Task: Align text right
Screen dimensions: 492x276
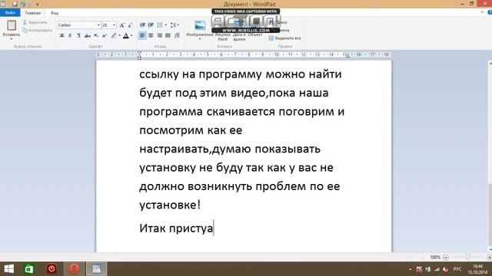Action: pos(159,36)
